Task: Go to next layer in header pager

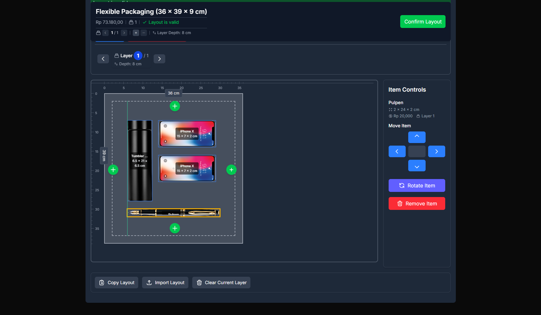Action: point(124,33)
